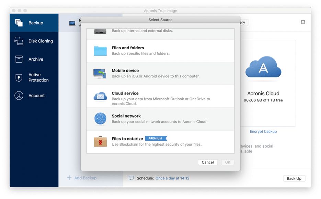Screen dimensions: 321x199
Task: Switch to Disk Cloning section label
Action: point(41,41)
